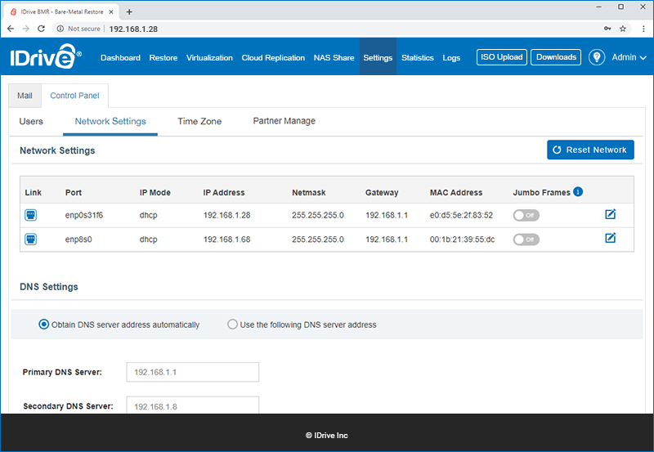The image size is (654, 452).
Task: Expand the Admin account dropdown
Action: [x=629, y=57]
